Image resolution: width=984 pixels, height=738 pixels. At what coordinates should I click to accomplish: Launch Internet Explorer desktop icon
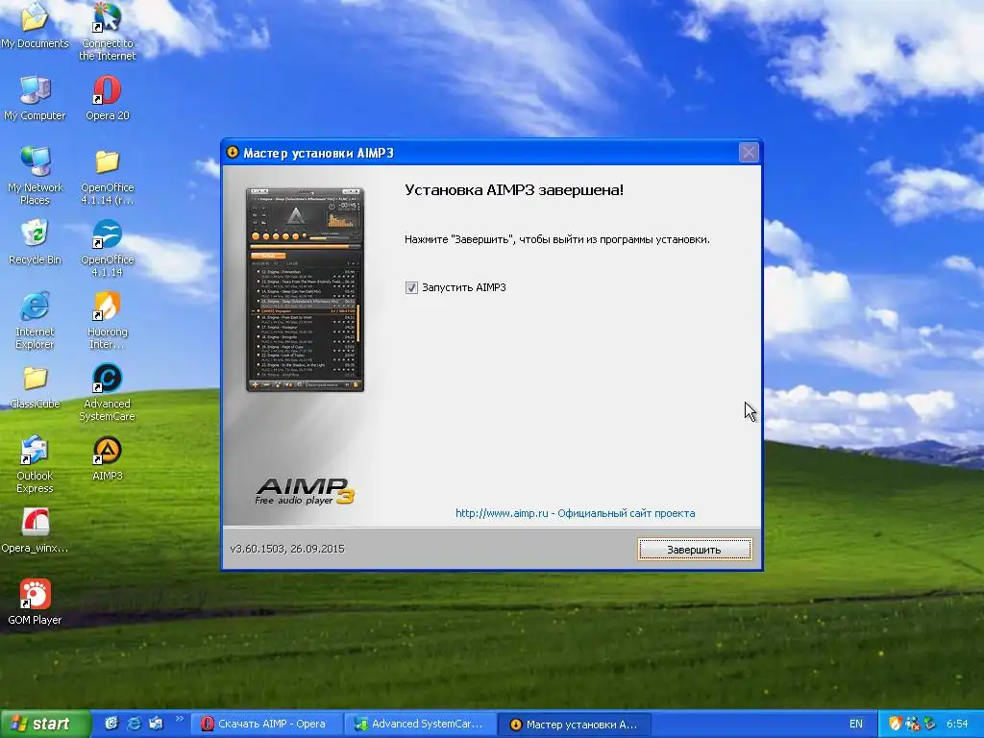(35, 320)
